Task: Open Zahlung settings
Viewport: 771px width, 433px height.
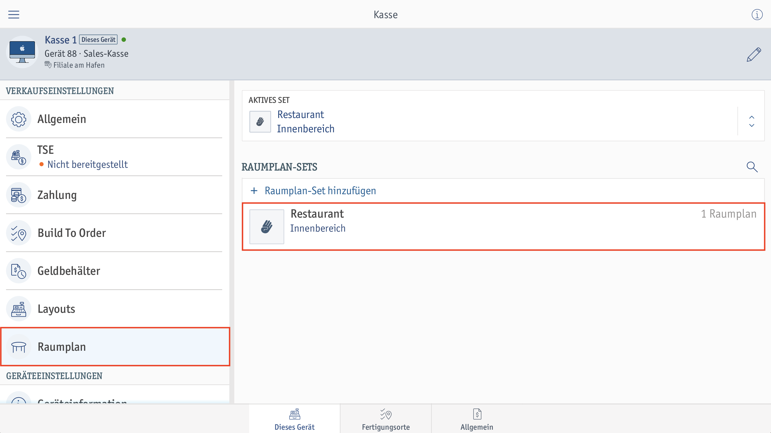Action: point(114,195)
